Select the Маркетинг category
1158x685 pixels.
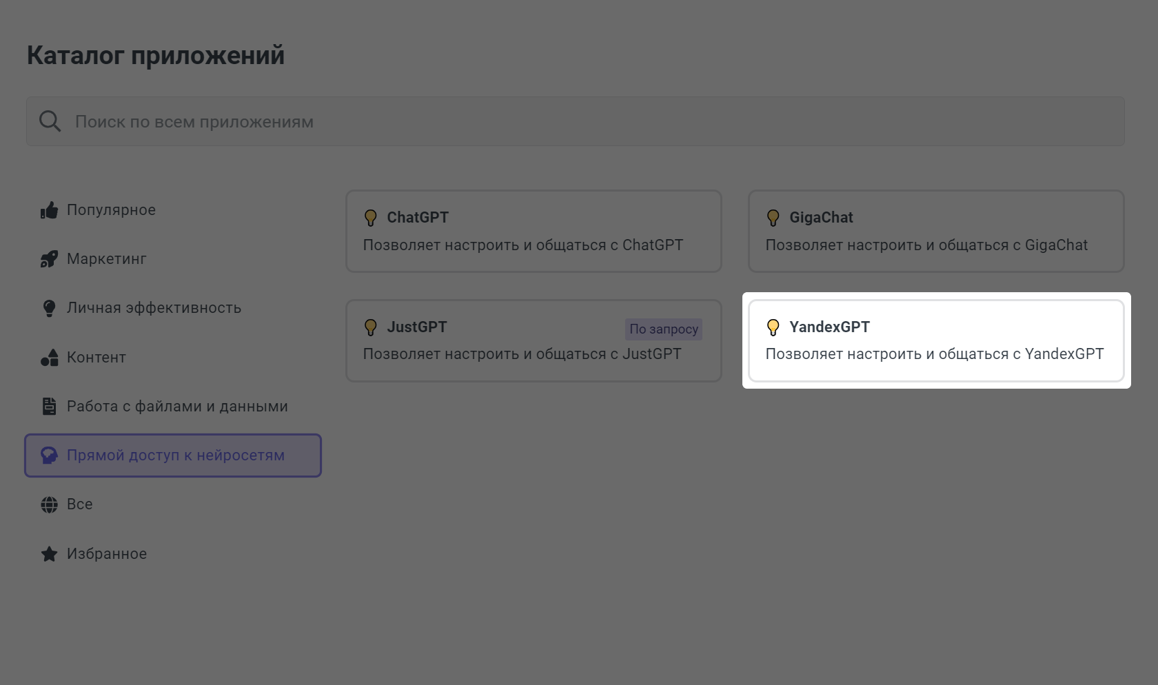click(x=107, y=259)
